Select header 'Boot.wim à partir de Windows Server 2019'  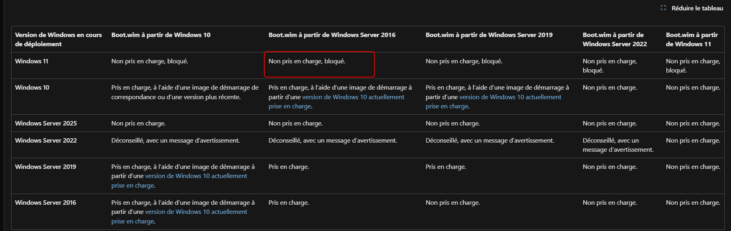coord(489,35)
